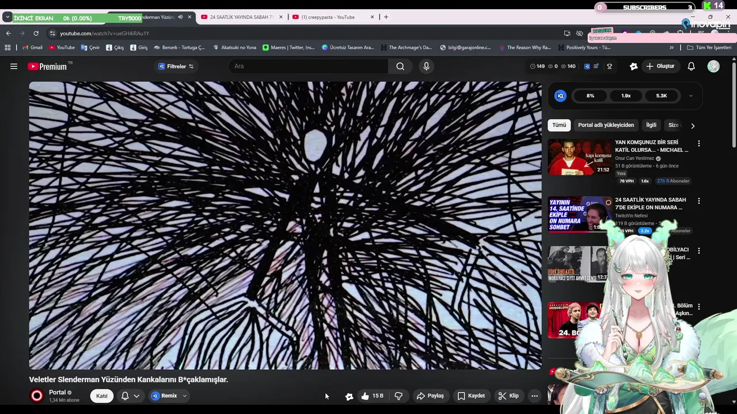Click the Slenderman video player
Viewport: 737px width, 414px height.
click(x=285, y=225)
